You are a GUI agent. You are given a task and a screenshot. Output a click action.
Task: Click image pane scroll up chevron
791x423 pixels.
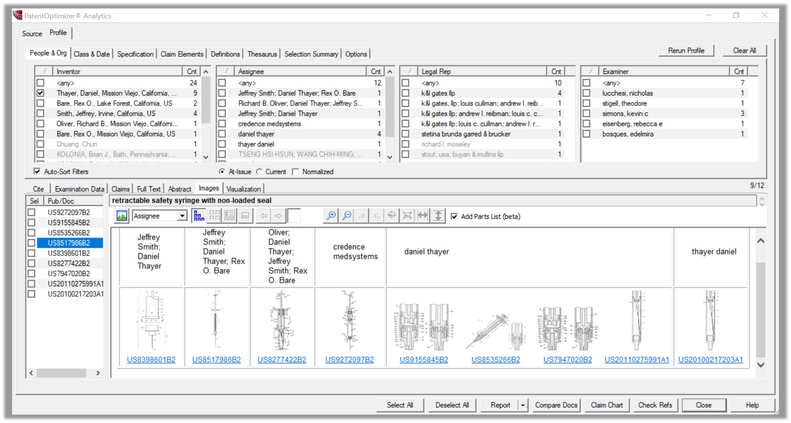tap(761, 241)
